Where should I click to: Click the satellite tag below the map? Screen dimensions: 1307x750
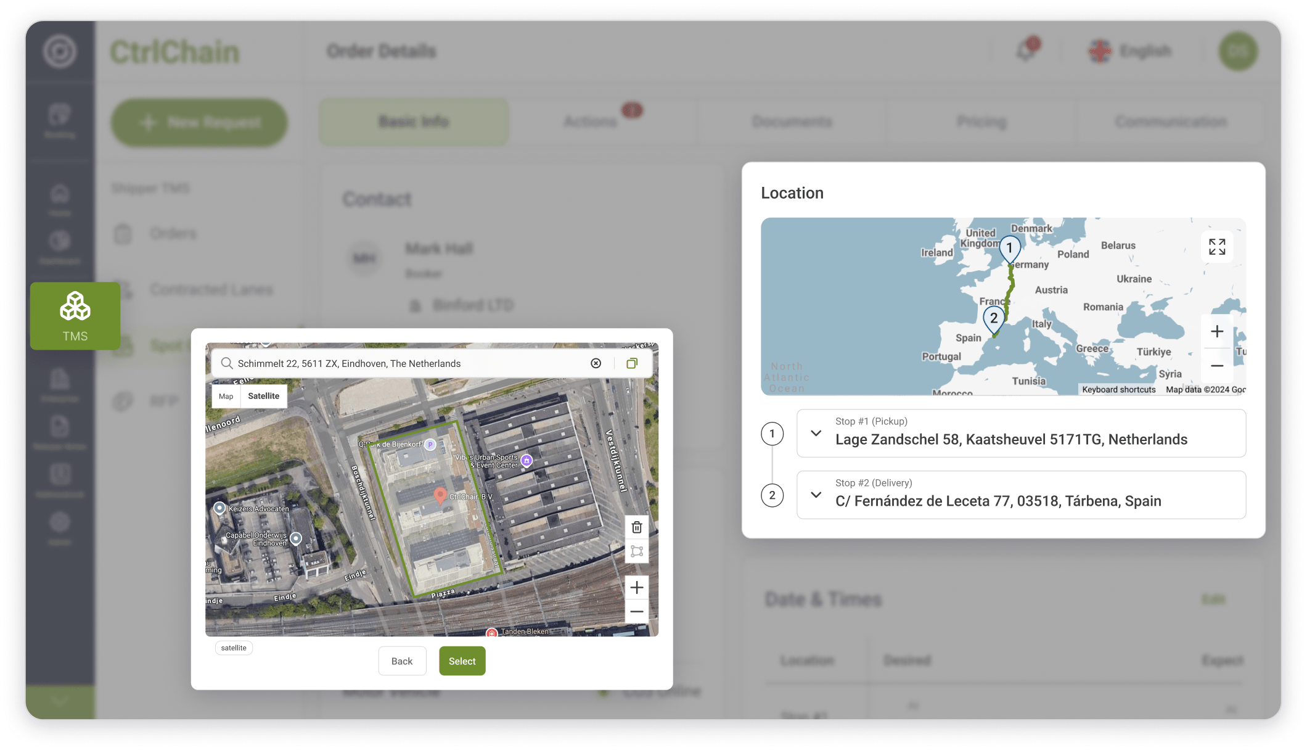[234, 648]
